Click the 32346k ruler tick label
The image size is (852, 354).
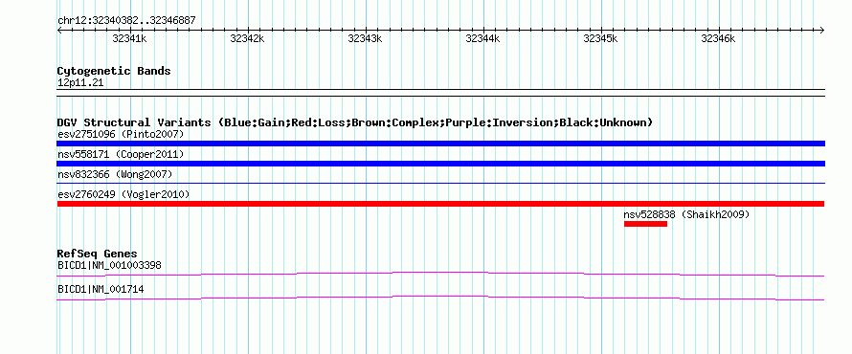pyautogui.click(x=718, y=38)
